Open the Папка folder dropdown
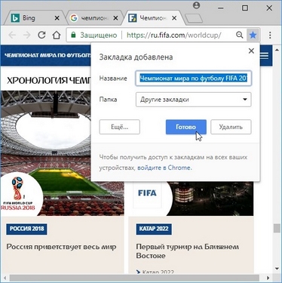282x283 pixels. 193,100
